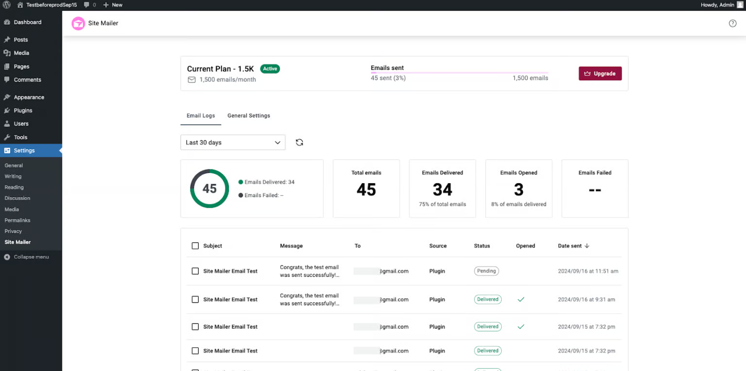The image size is (746, 371).
Task: Open the Last 30 days dropdown
Action: (x=233, y=142)
